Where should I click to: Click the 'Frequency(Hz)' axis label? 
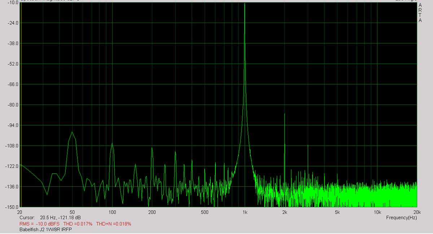(x=401, y=218)
